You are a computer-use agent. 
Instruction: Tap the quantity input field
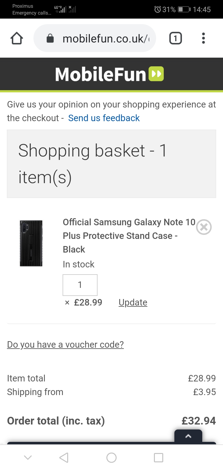tap(80, 285)
